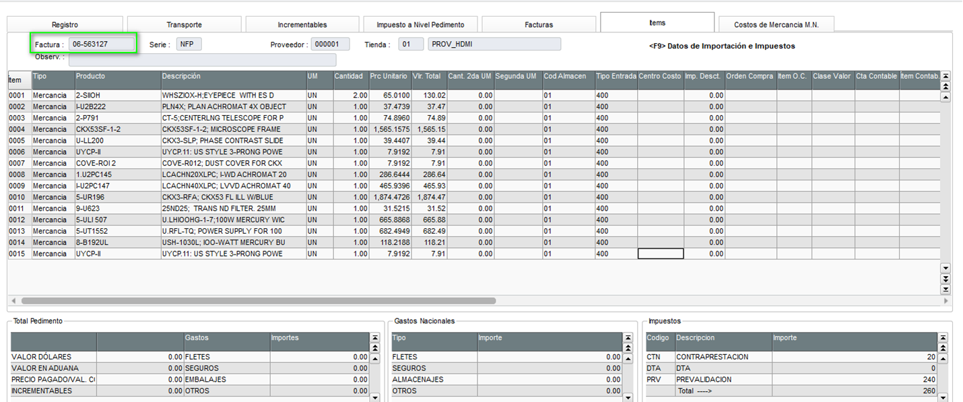This screenshot has height=402, width=963.
Task: Page up Impuestos grid with double arrow
Action: tap(944, 347)
